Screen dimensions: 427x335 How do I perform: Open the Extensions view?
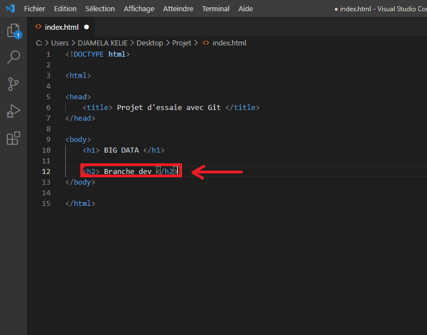13,138
